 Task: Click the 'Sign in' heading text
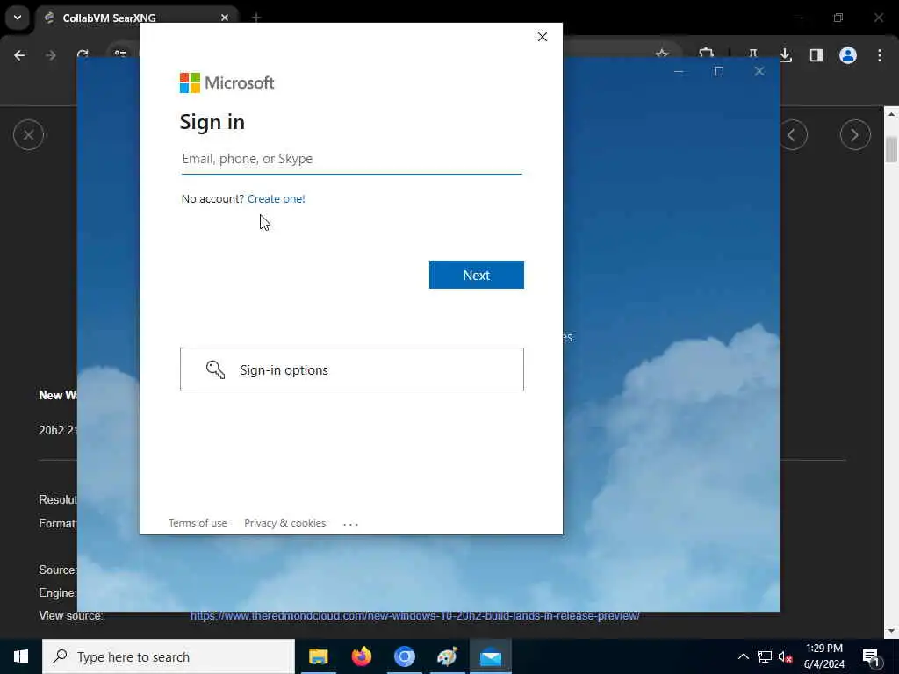pyautogui.click(x=212, y=122)
